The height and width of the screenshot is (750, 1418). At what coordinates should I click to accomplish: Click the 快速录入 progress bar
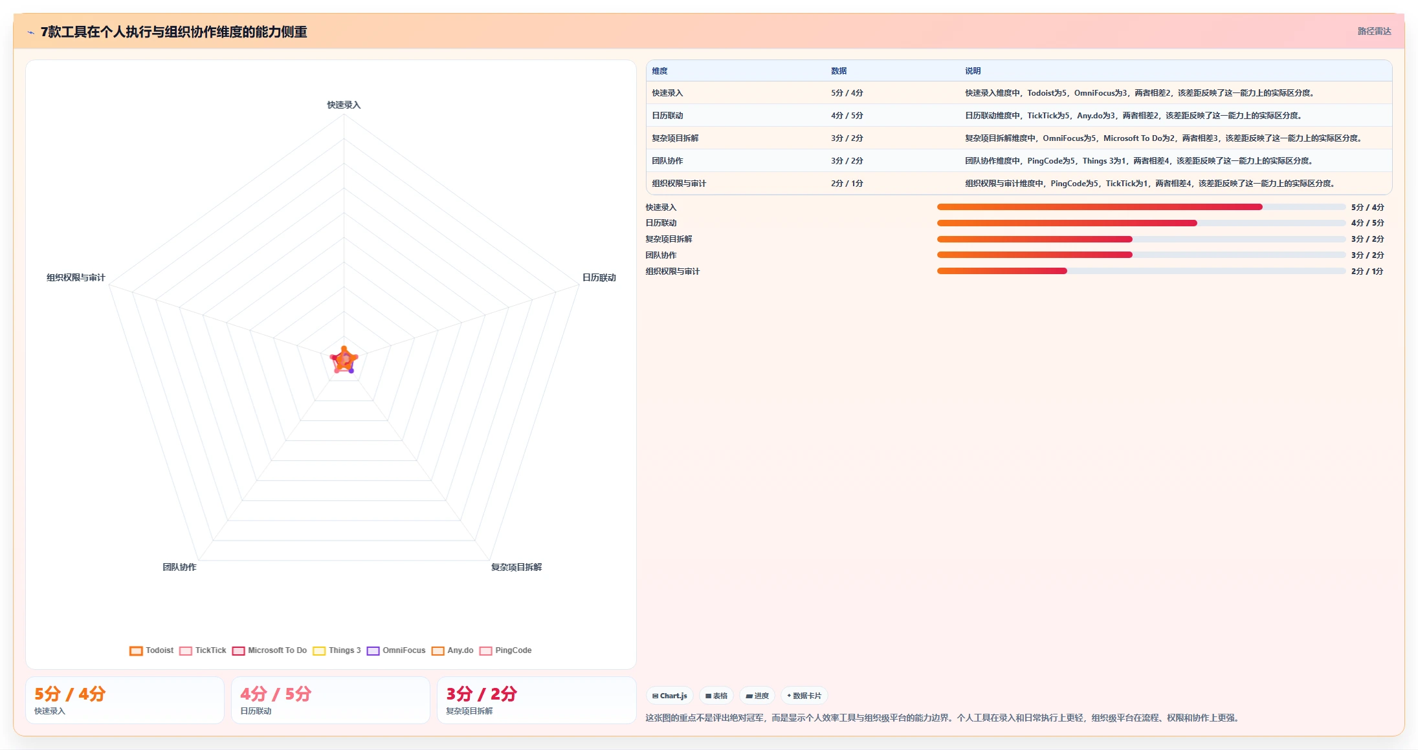point(1141,207)
